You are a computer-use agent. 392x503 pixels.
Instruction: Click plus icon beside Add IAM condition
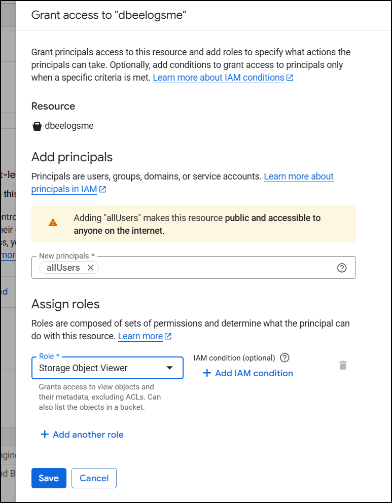pos(206,373)
